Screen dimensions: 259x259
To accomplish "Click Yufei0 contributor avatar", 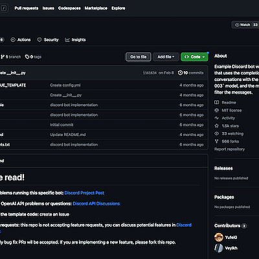I will coord(219,237).
